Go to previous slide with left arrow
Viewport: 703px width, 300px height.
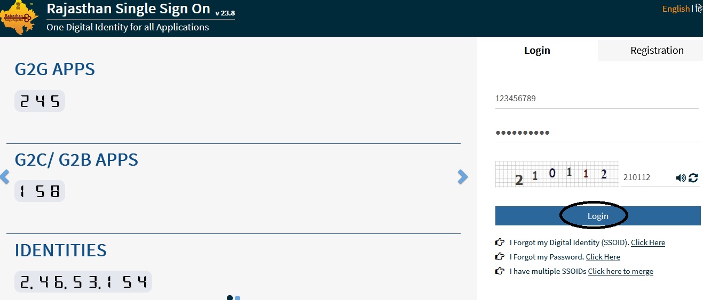pyautogui.click(x=5, y=177)
